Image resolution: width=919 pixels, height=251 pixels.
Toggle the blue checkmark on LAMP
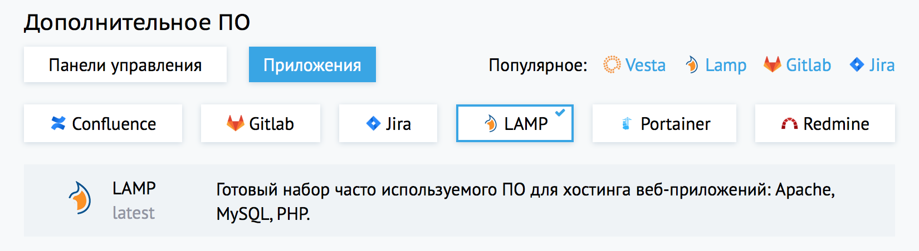(x=560, y=113)
